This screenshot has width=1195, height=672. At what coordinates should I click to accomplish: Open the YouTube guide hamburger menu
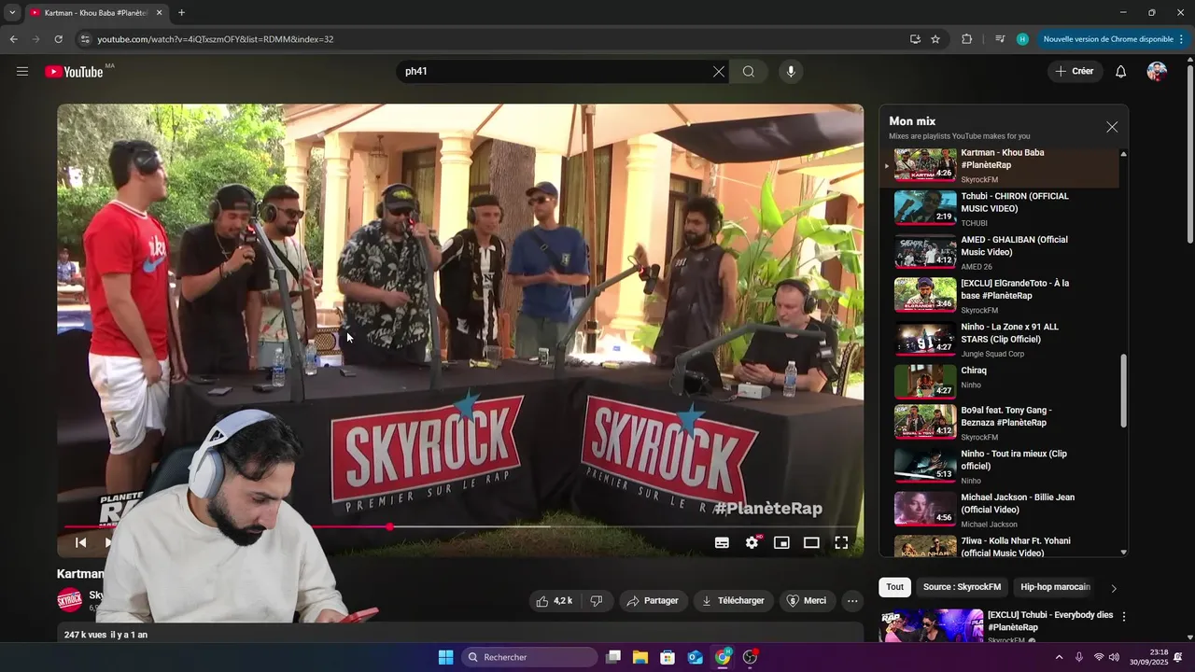(x=22, y=71)
